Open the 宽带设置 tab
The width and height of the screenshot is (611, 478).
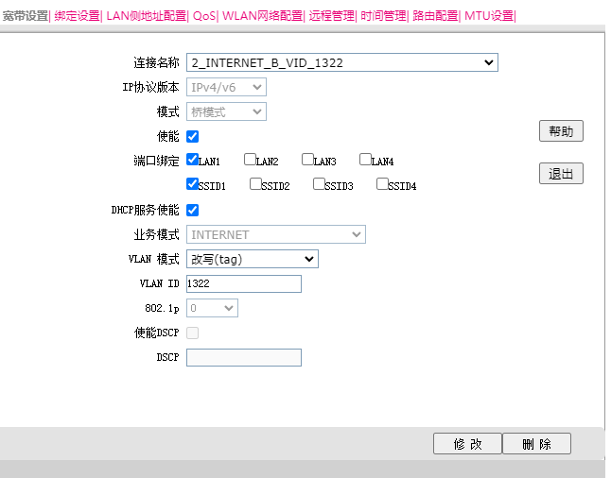coord(26,16)
